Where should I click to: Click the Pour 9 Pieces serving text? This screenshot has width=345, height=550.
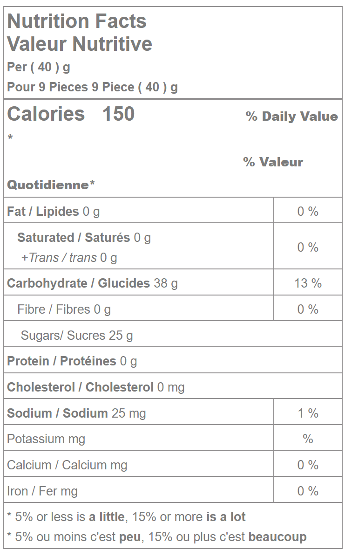tap(92, 87)
